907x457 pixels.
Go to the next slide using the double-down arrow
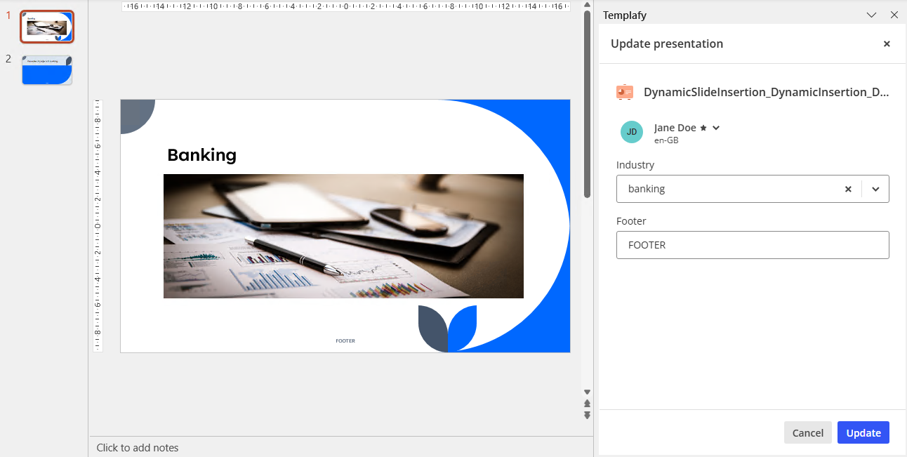(588, 415)
